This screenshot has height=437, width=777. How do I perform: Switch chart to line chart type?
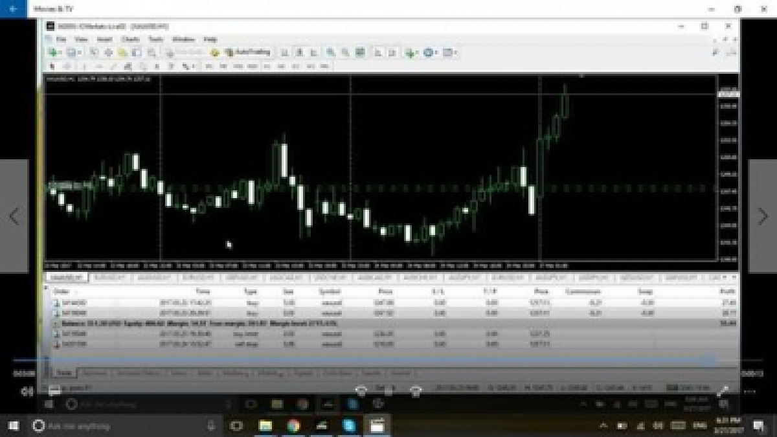[313, 52]
